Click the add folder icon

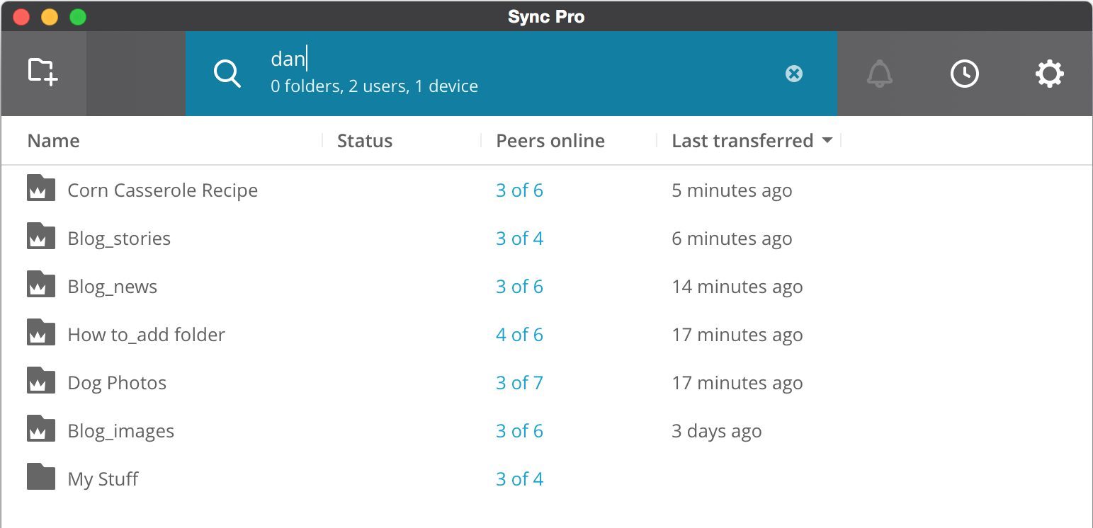click(43, 72)
